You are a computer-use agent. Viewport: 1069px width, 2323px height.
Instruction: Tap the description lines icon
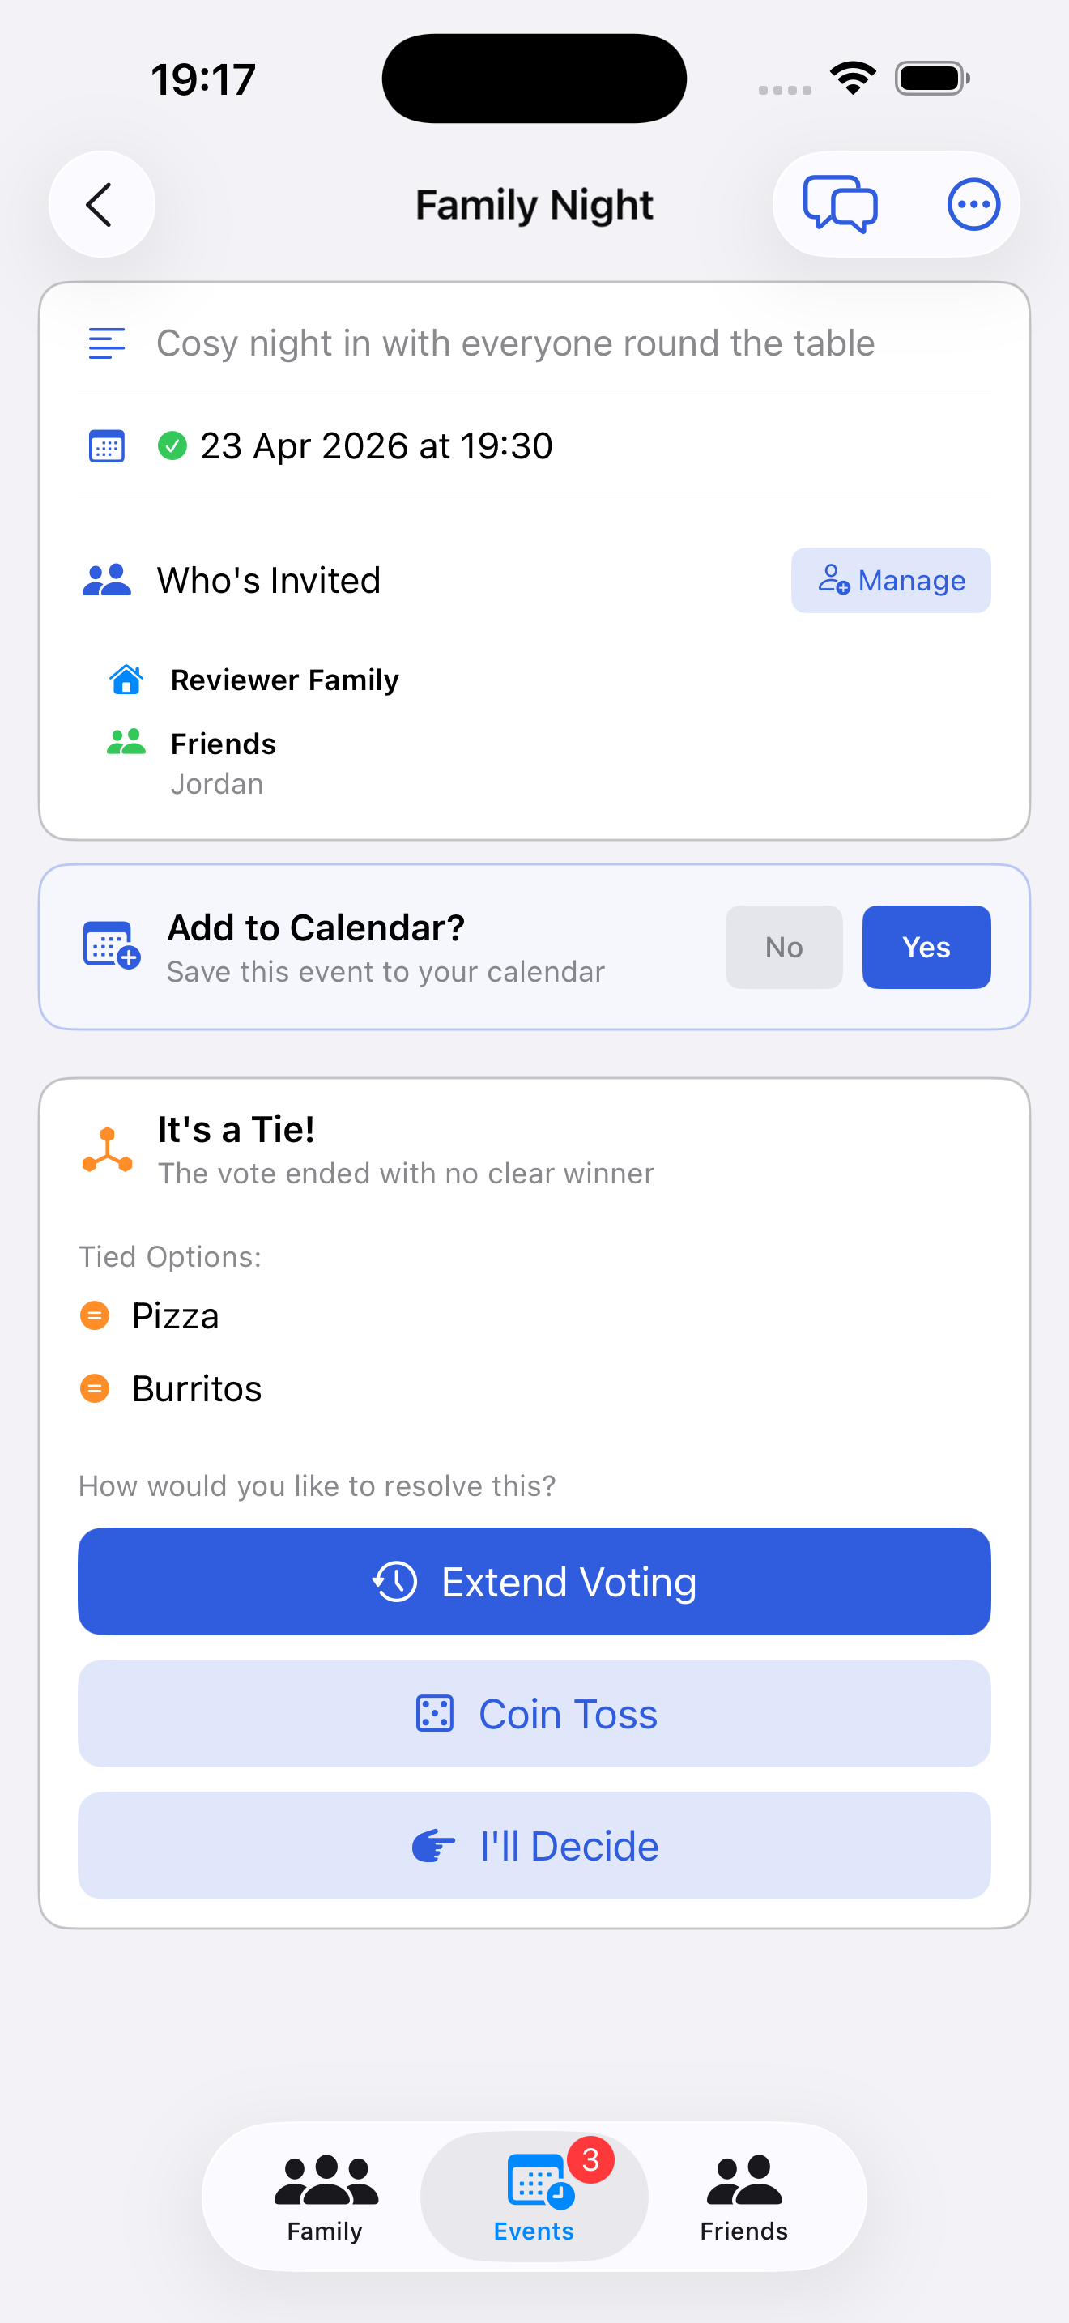coord(106,343)
